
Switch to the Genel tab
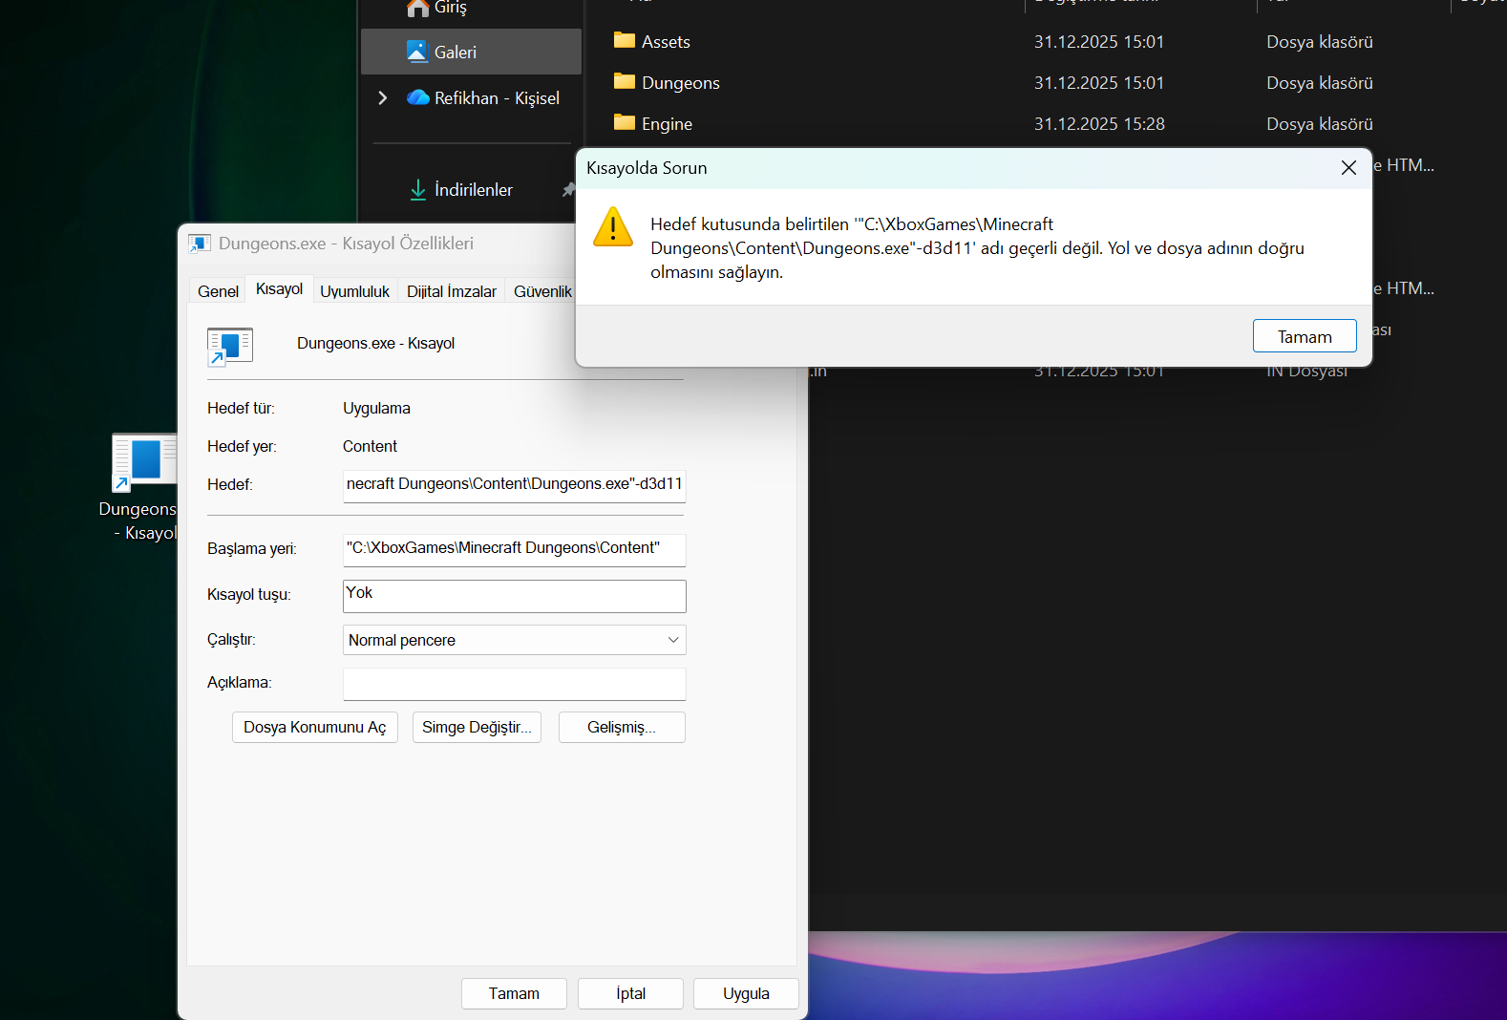coord(218,291)
